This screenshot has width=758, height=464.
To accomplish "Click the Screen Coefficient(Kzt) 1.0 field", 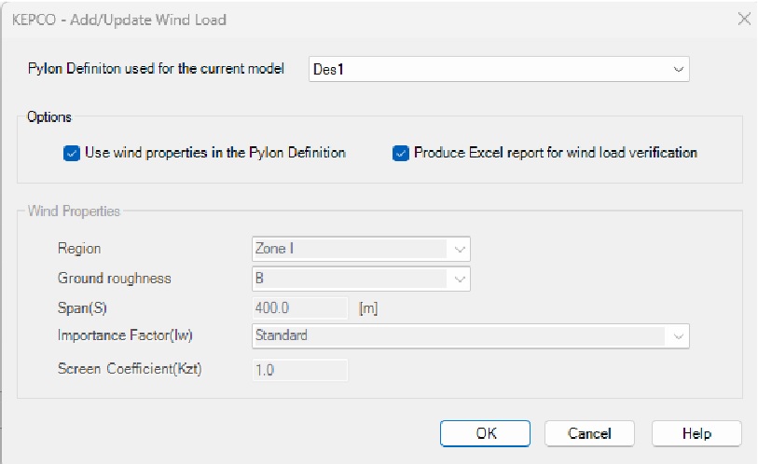I will 296,369.
